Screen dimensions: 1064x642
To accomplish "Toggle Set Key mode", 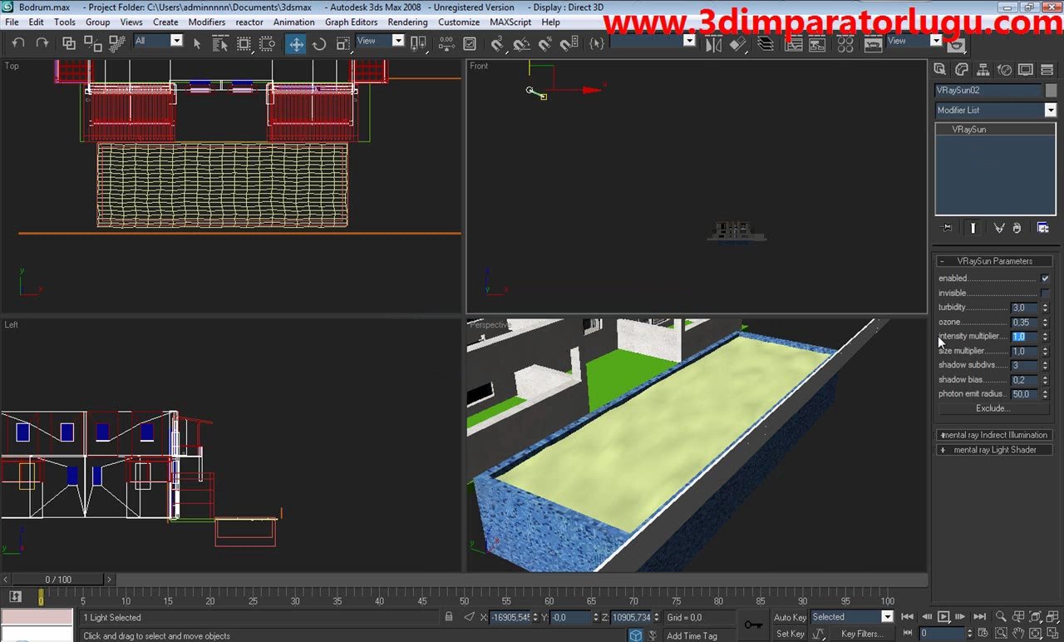I will point(790,634).
